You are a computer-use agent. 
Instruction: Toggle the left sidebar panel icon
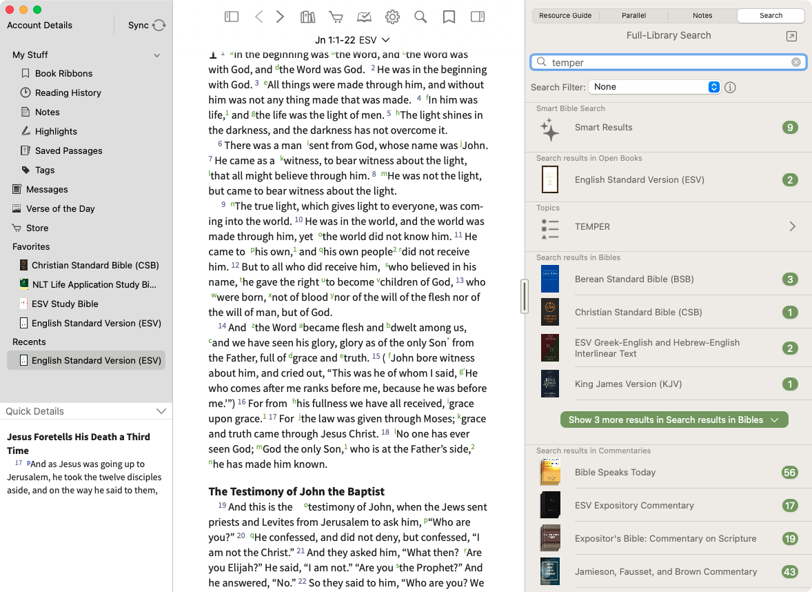232,17
